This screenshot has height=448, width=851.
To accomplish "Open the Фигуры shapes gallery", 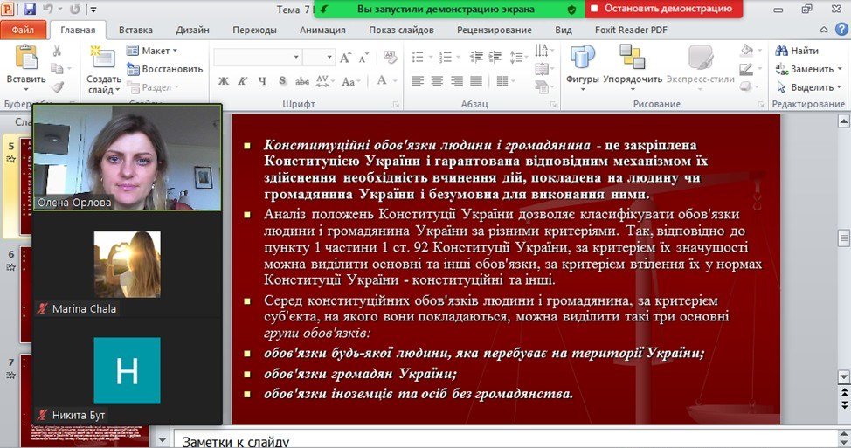I will coord(583,66).
